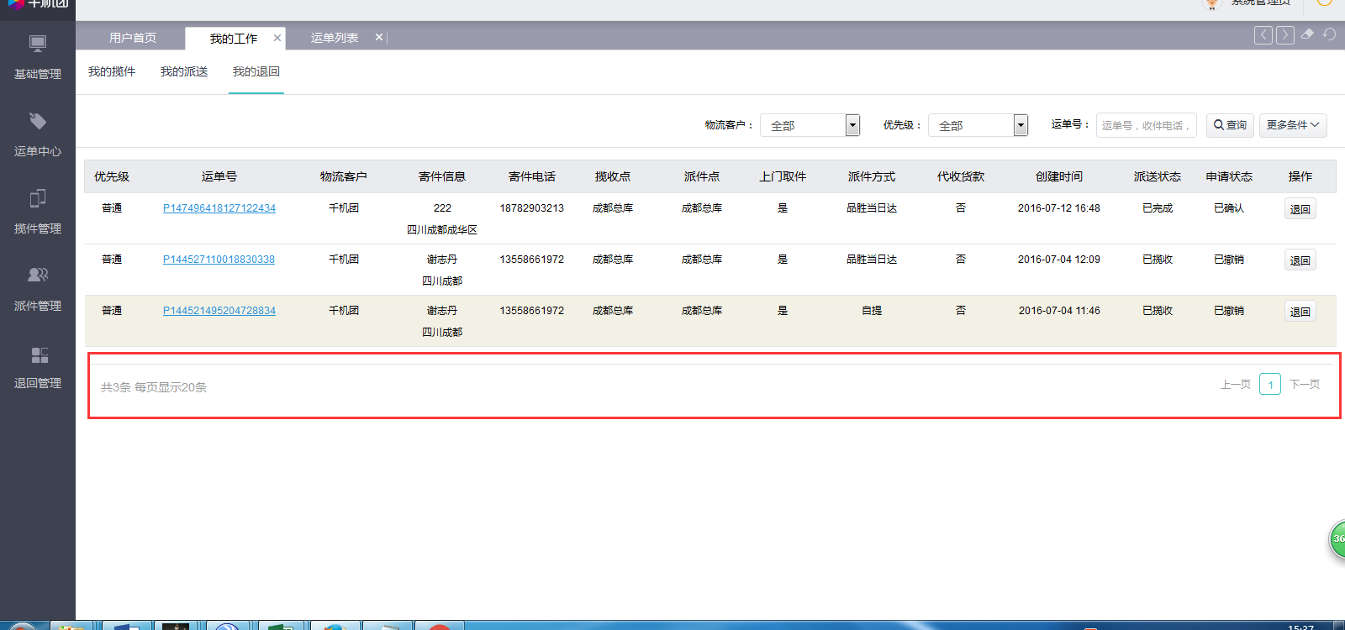This screenshot has width=1345, height=630.
Task: Open 基础管理 in the sidebar
Action: pyautogui.click(x=38, y=57)
